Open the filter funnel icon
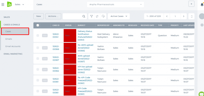Viewport: 204px width, 96px height. (91, 16)
